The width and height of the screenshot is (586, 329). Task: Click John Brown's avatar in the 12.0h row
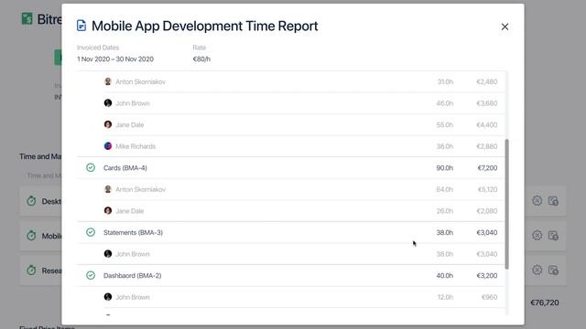coord(108,297)
